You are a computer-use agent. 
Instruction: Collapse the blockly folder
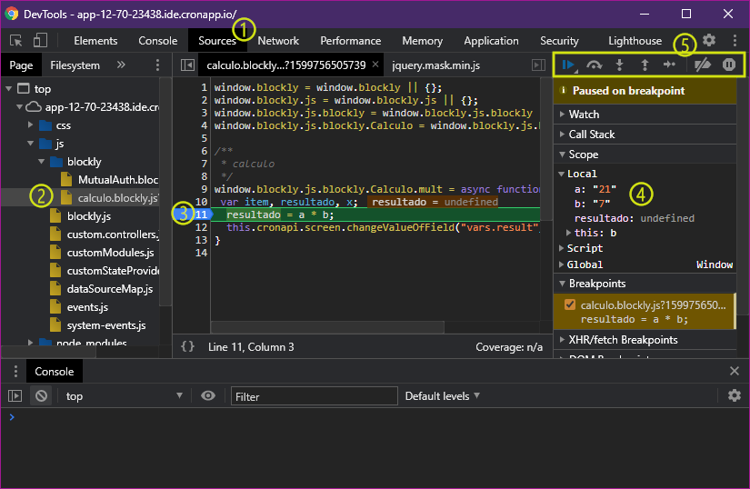(41, 162)
